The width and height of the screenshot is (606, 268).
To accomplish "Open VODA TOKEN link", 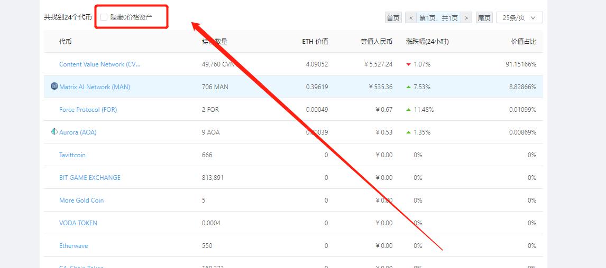I will pyautogui.click(x=78, y=223).
